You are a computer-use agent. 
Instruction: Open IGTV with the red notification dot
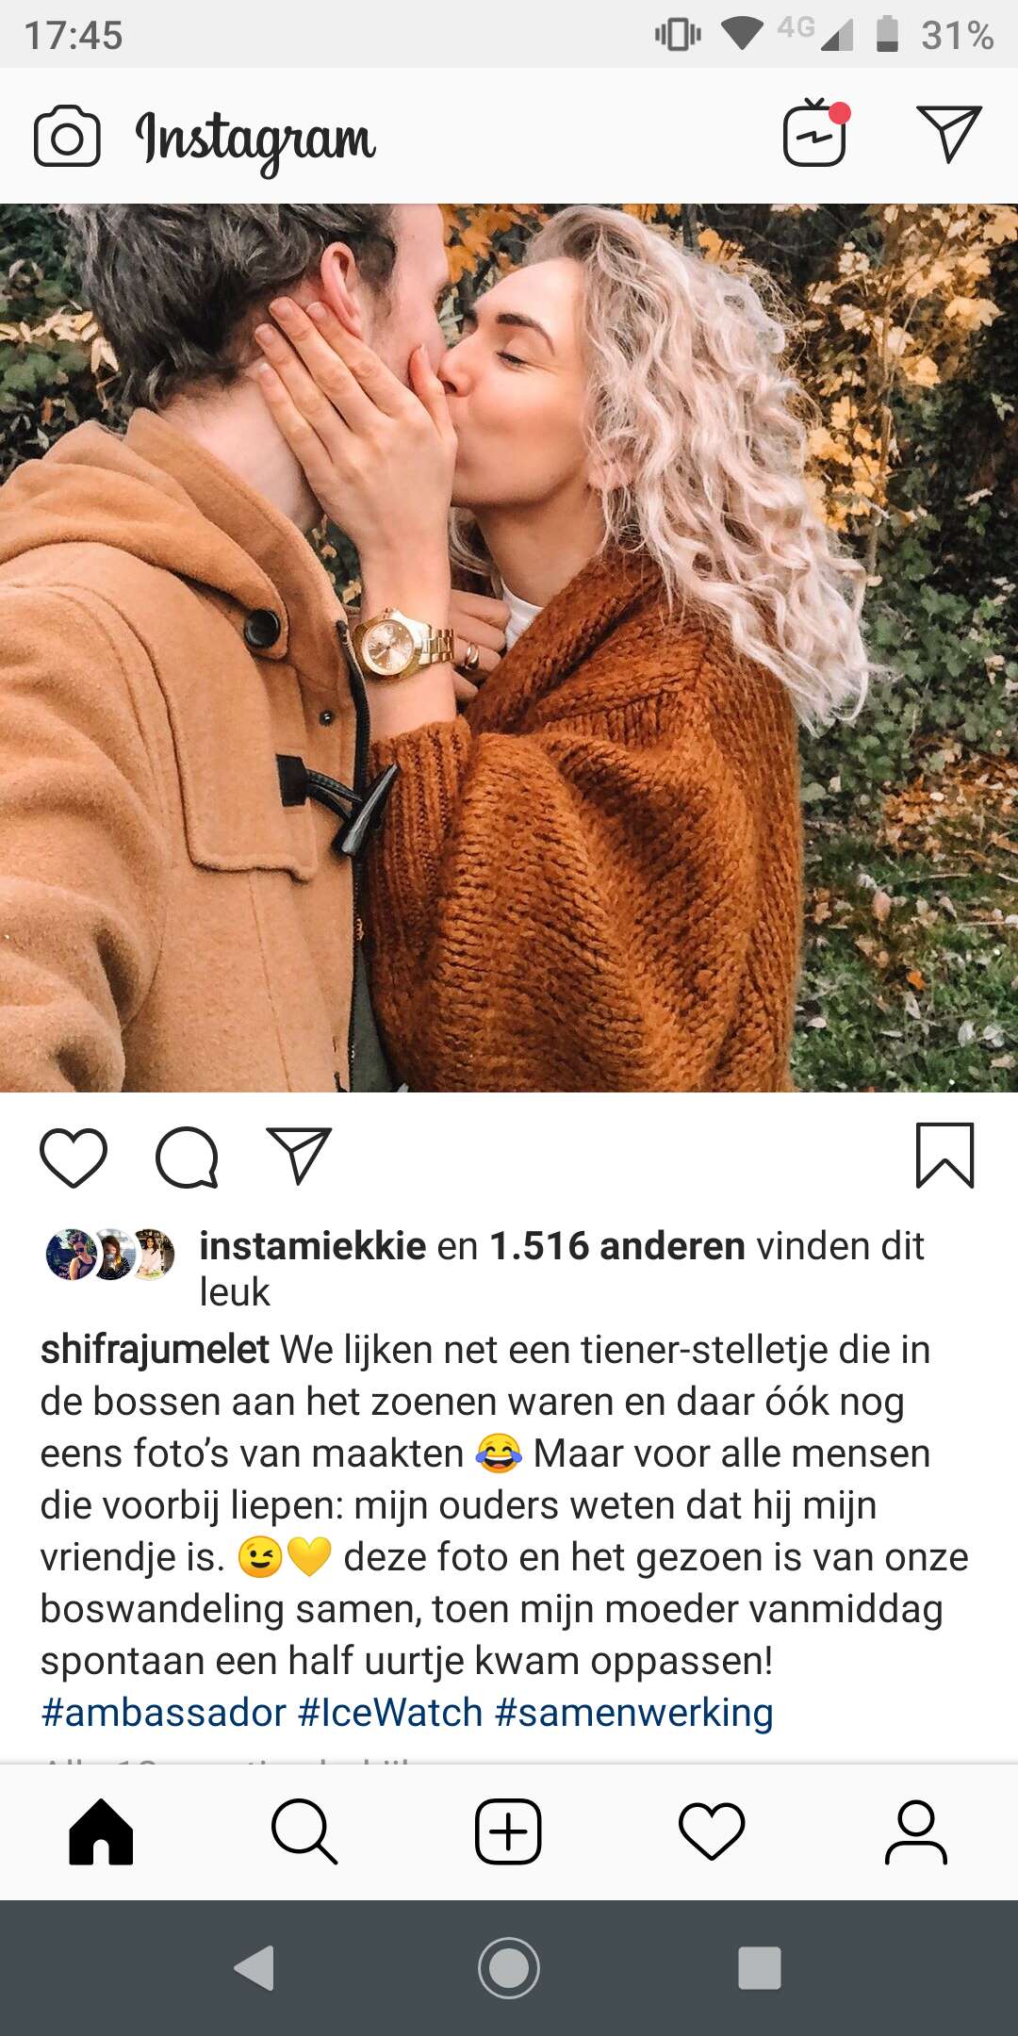point(816,133)
